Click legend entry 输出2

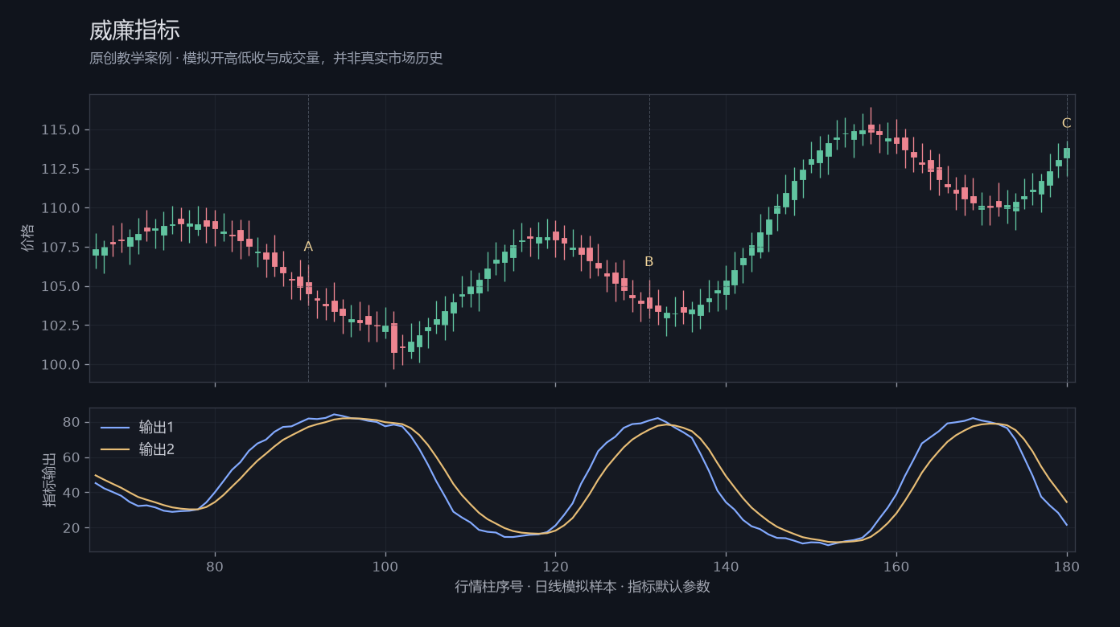pos(157,449)
